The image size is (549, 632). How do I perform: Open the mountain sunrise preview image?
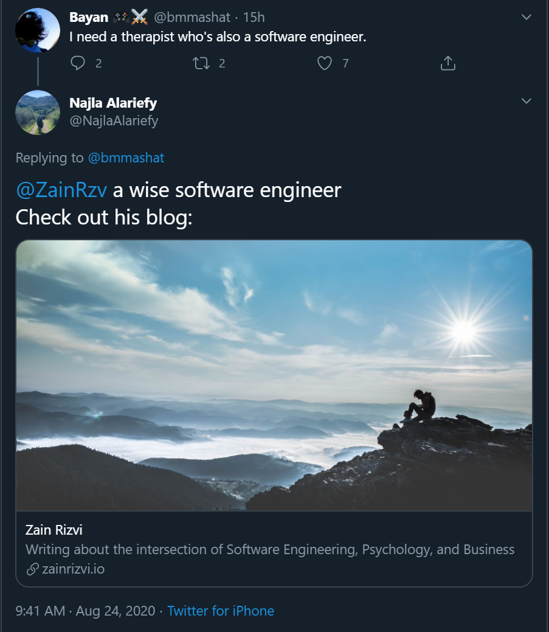point(274,376)
